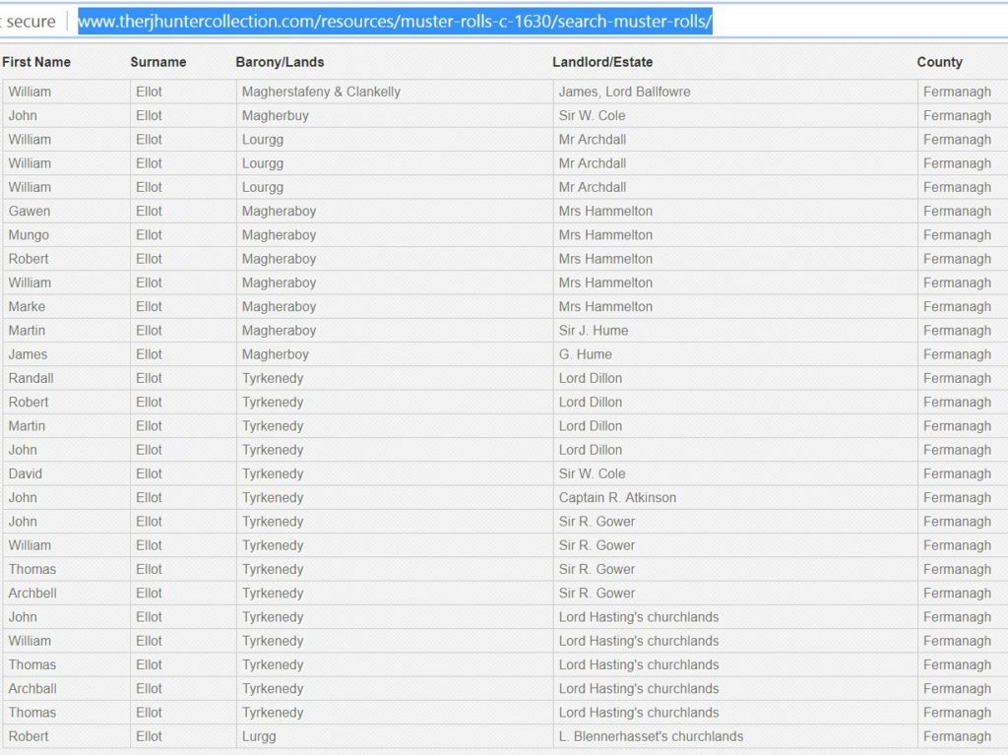1008x755 pixels.
Task: Select 'John' in the Captain R. Atkinson row
Action: 23,497
